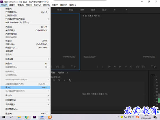
Task: Expand 打开最近使用的内容(E) submenu
Action: pos(25,19)
